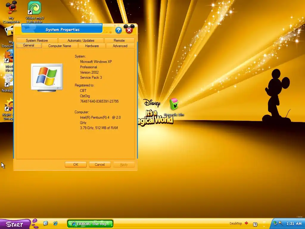Launch Internet Explorer from quick launch
The width and height of the screenshot is (305, 229).
tap(55, 223)
